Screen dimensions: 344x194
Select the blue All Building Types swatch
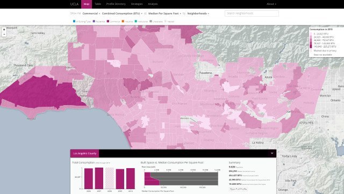coord(74,22)
